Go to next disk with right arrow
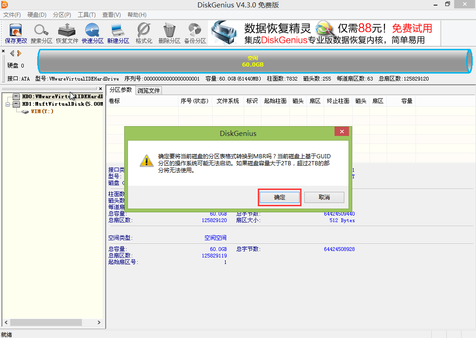This screenshot has width=476, height=338. point(19,54)
